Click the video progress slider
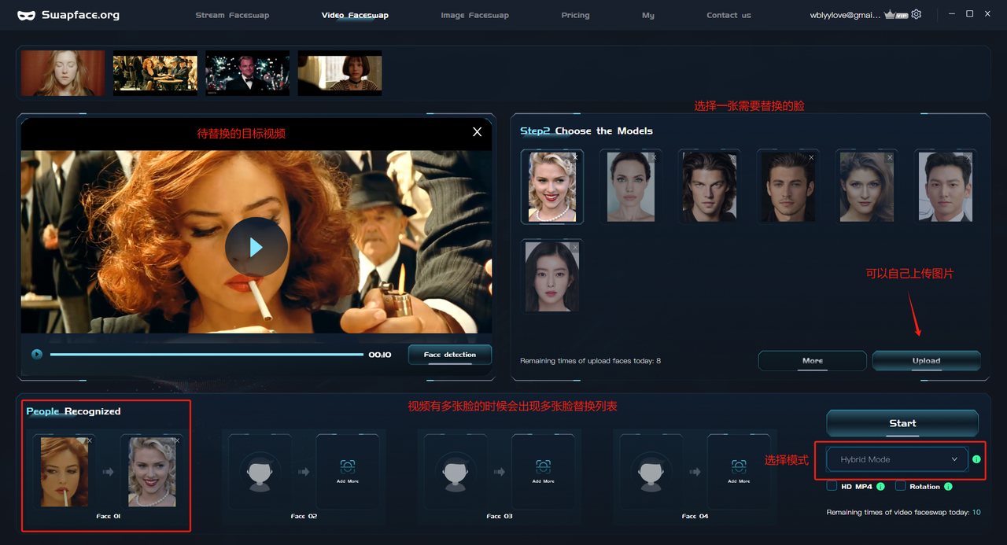Viewport: 1007px width, 545px height. click(x=207, y=355)
